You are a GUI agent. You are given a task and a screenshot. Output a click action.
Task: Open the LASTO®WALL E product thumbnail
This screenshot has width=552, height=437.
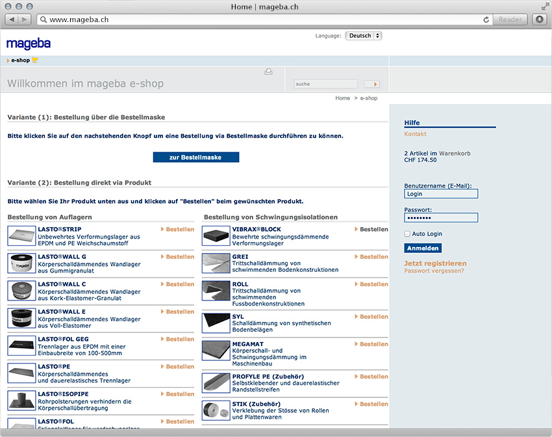click(x=21, y=318)
